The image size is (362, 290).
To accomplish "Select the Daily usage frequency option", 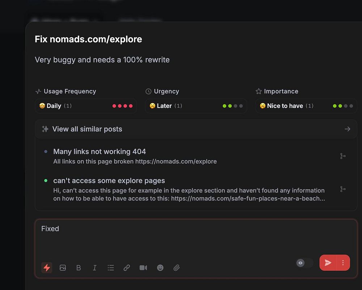I will pos(86,106).
